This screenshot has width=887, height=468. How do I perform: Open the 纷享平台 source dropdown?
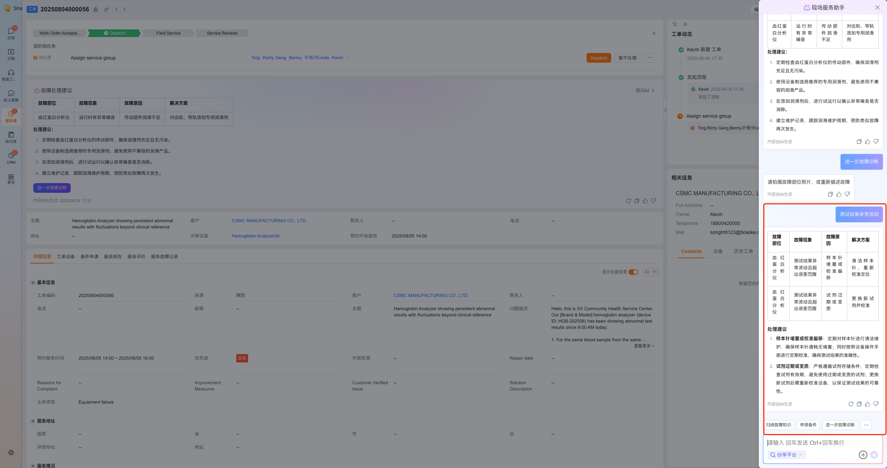(x=787, y=455)
